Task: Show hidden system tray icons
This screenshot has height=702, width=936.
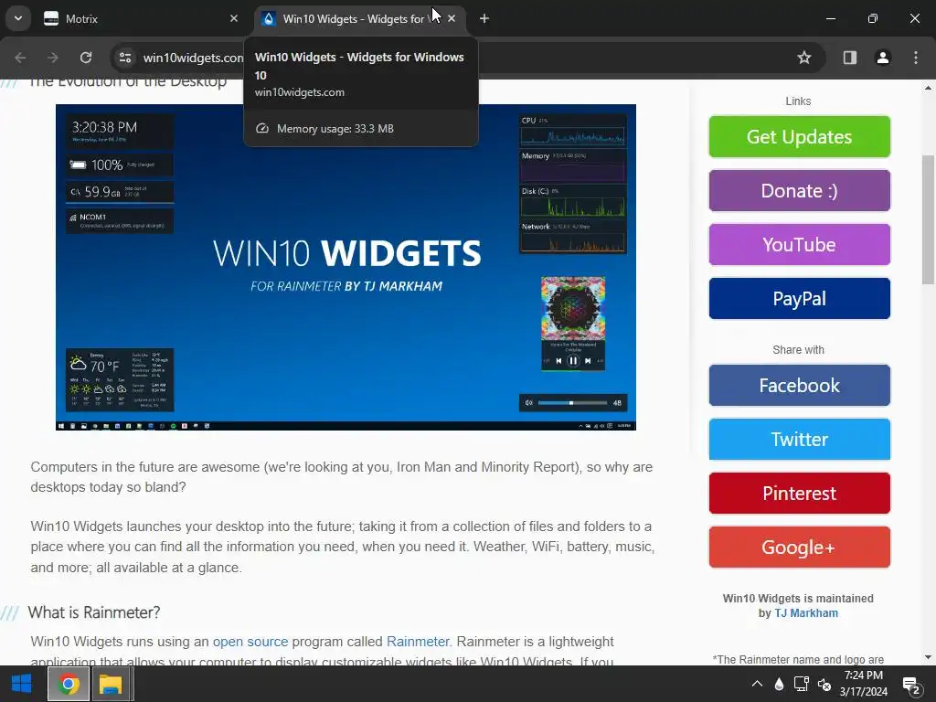Action: (757, 684)
